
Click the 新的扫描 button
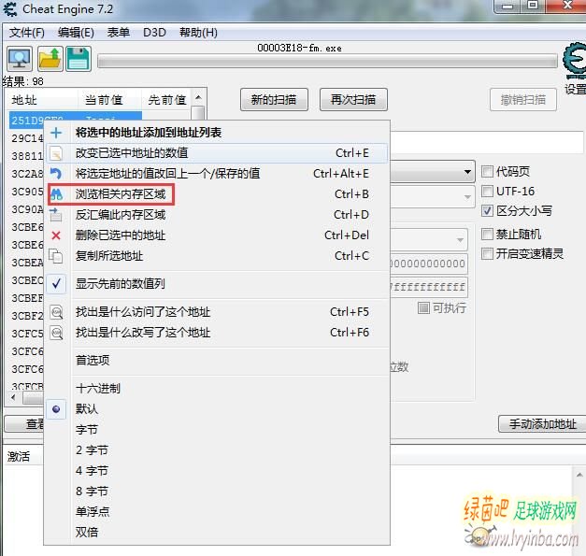coord(274,100)
